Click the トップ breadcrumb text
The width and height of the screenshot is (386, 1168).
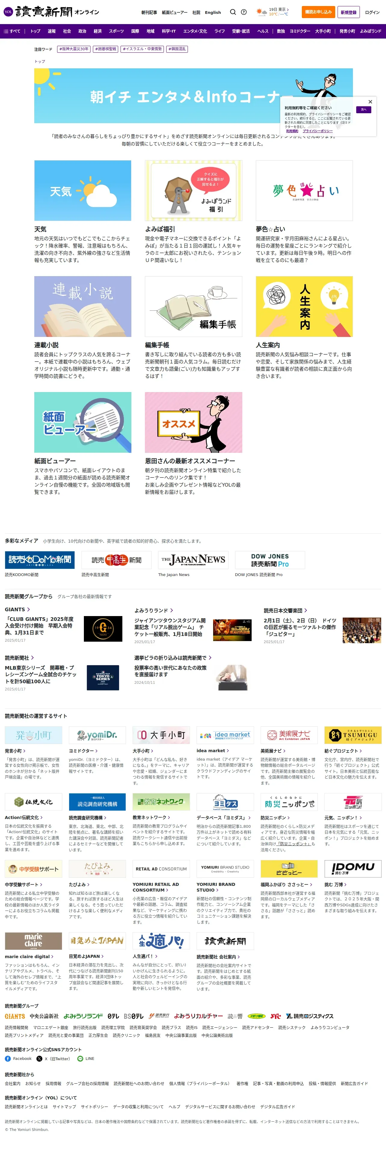[40, 61]
